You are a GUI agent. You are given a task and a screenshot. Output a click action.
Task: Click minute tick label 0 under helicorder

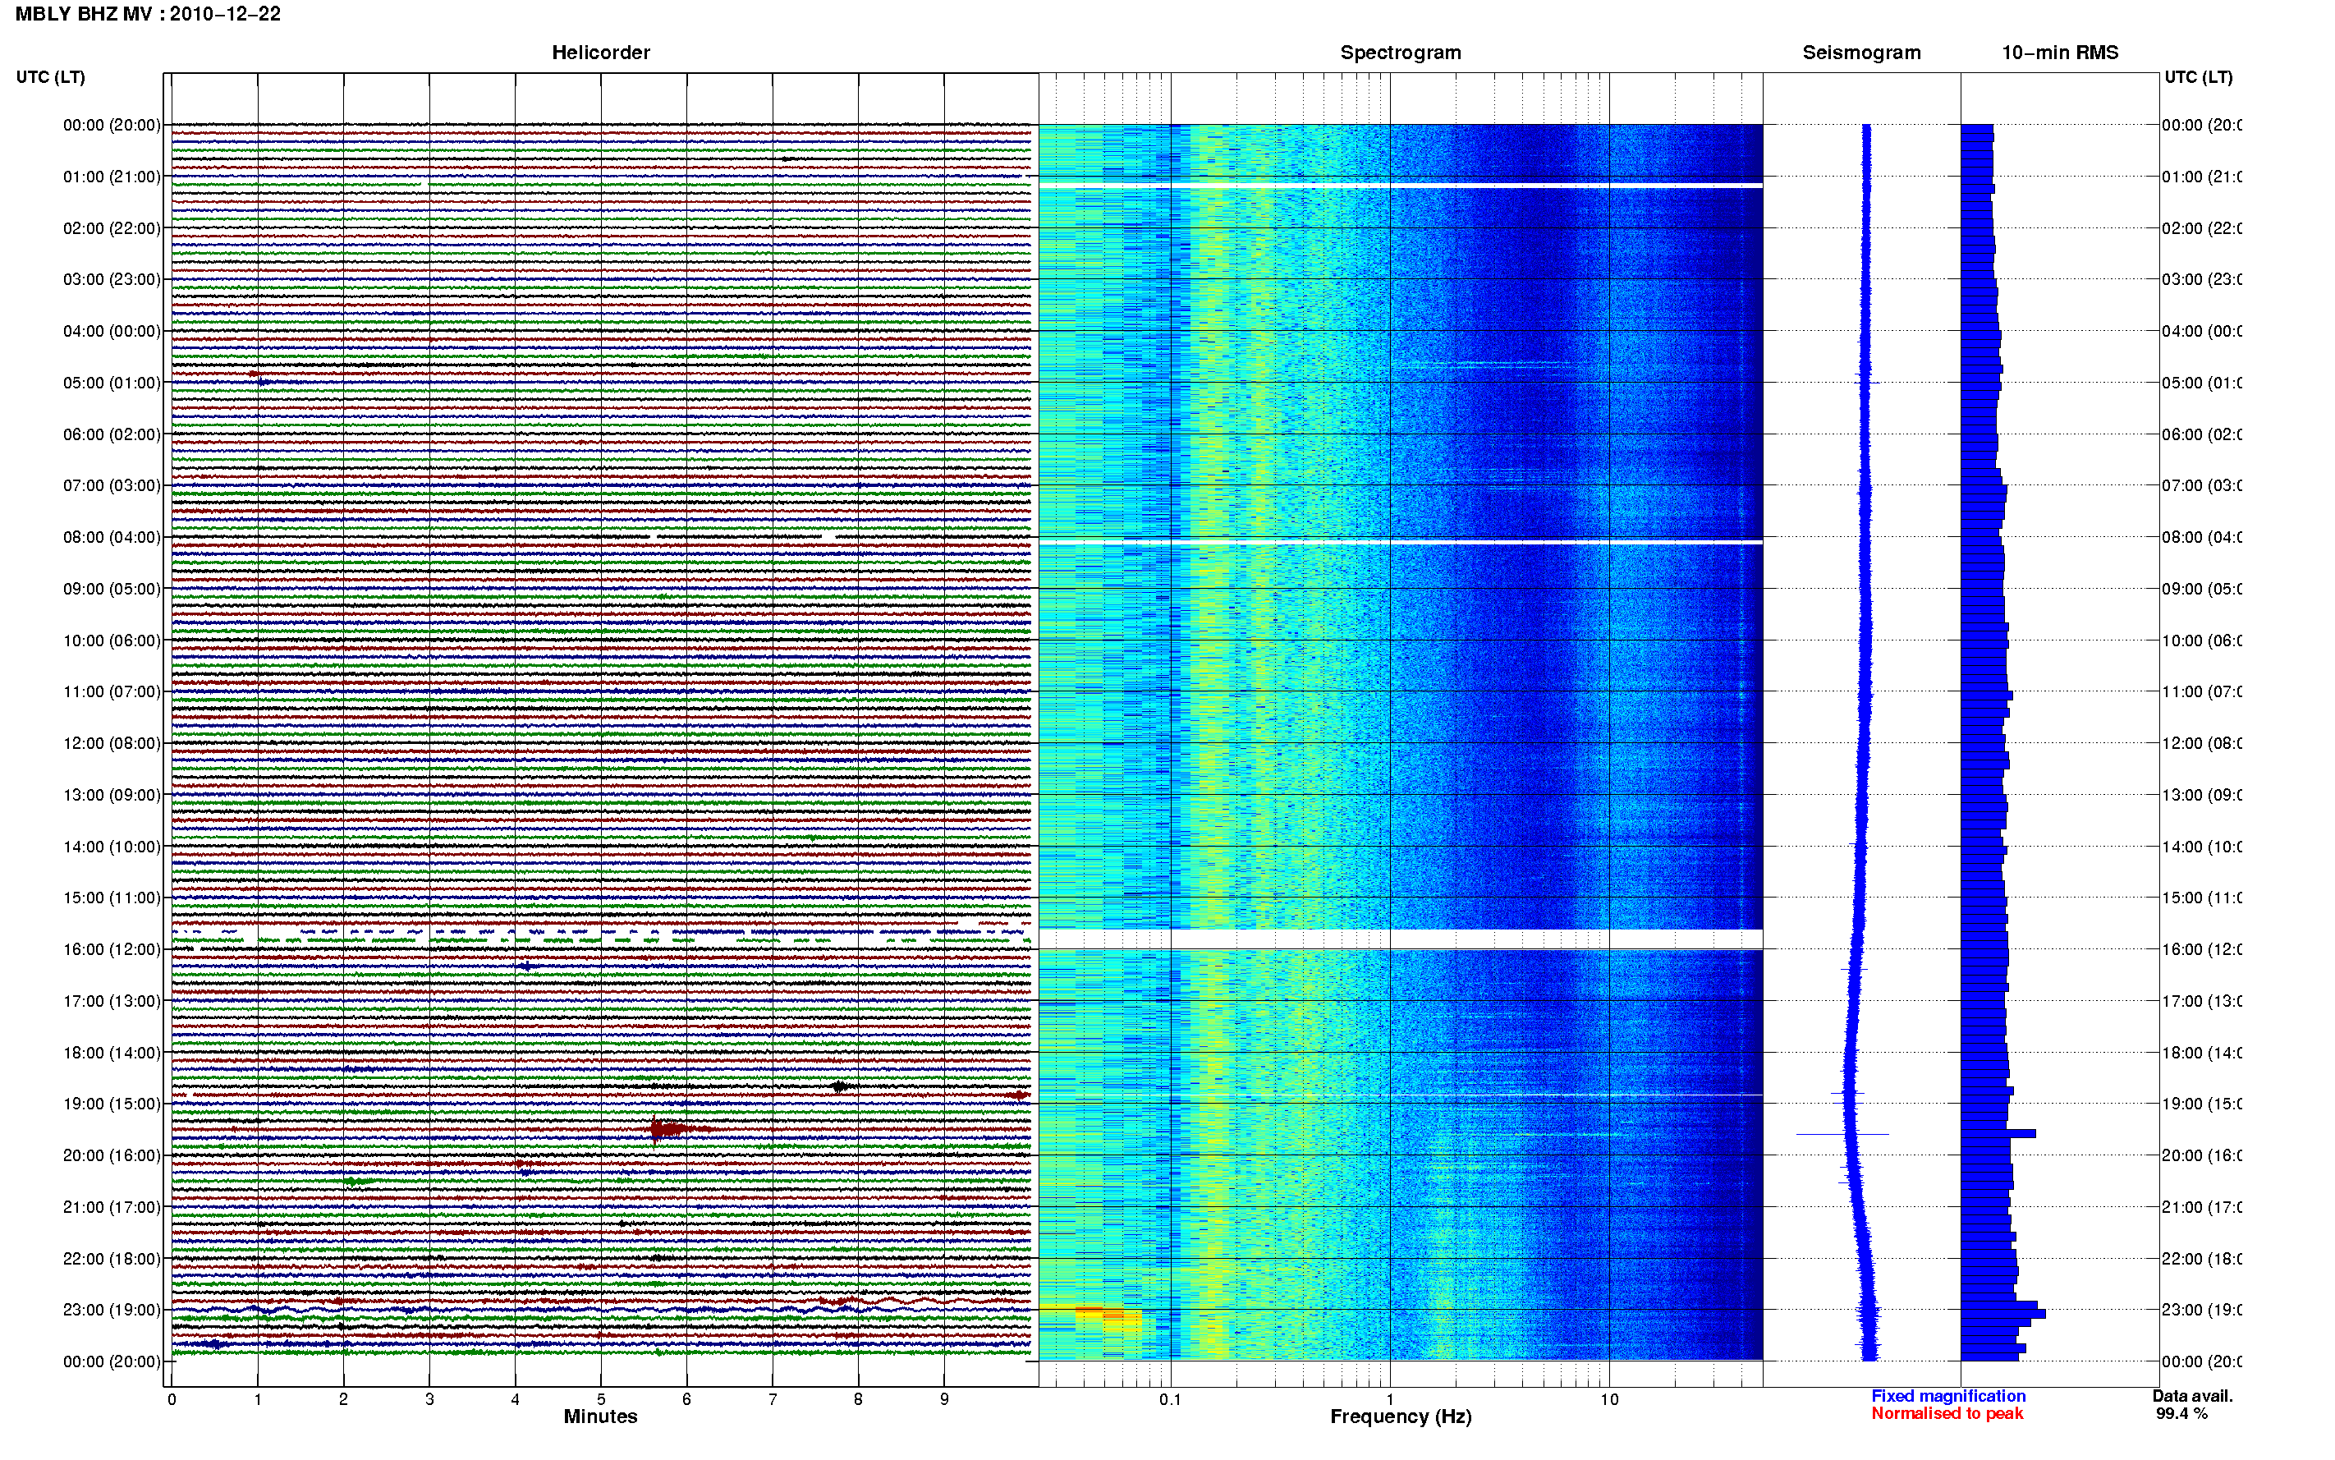tap(172, 1400)
